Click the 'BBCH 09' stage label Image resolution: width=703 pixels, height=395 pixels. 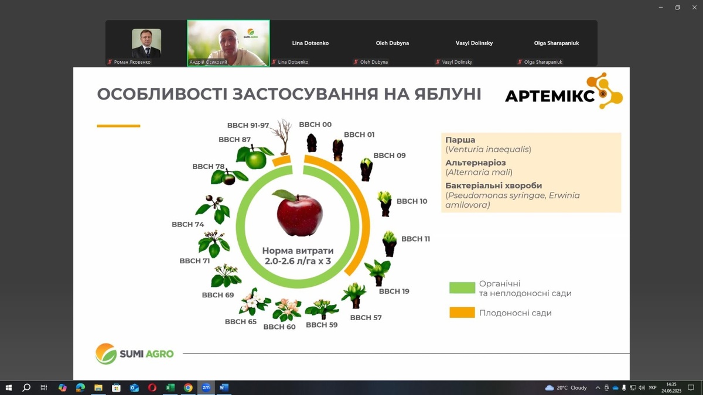pyautogui.click(x=390, y=156)
